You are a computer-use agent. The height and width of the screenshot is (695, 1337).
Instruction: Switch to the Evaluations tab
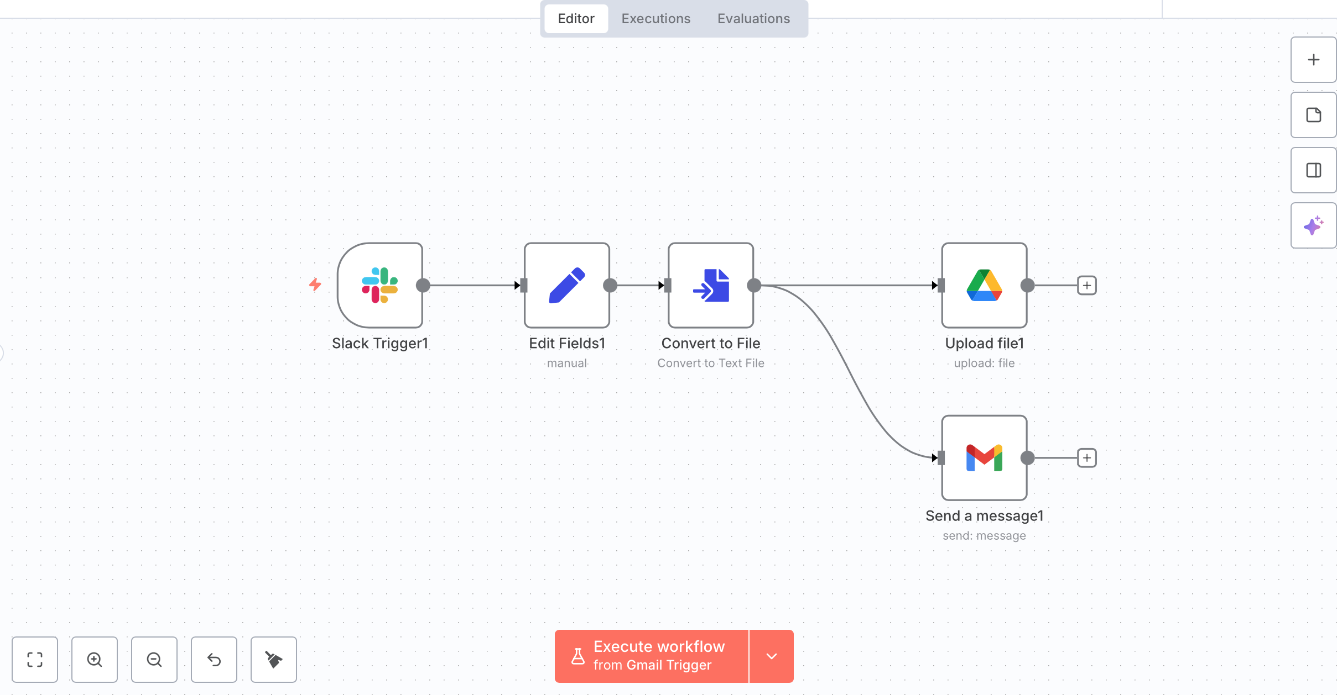click(753, 19)
